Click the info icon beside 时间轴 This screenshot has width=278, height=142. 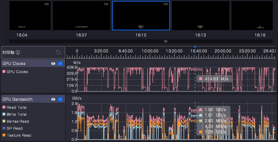click(x=18, y=52)
